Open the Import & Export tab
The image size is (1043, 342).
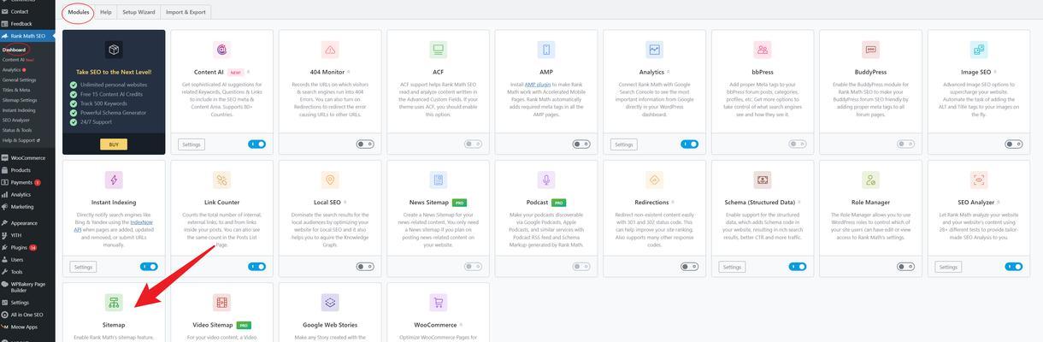(x=186, y=13)
